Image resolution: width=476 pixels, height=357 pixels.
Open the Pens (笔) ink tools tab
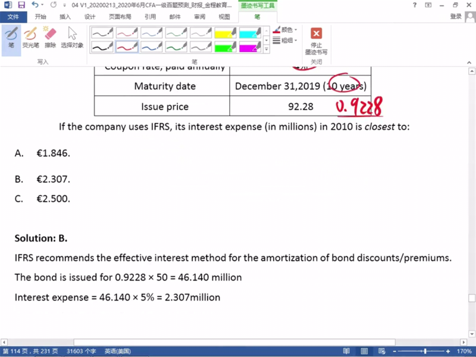[257, 17]
